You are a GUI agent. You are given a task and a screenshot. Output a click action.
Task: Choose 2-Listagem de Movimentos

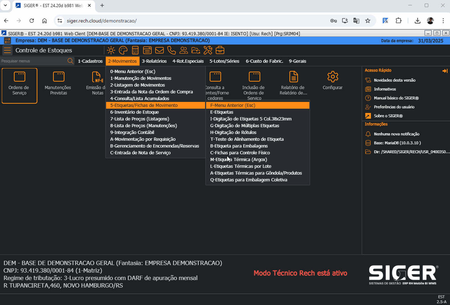(156, 85)
